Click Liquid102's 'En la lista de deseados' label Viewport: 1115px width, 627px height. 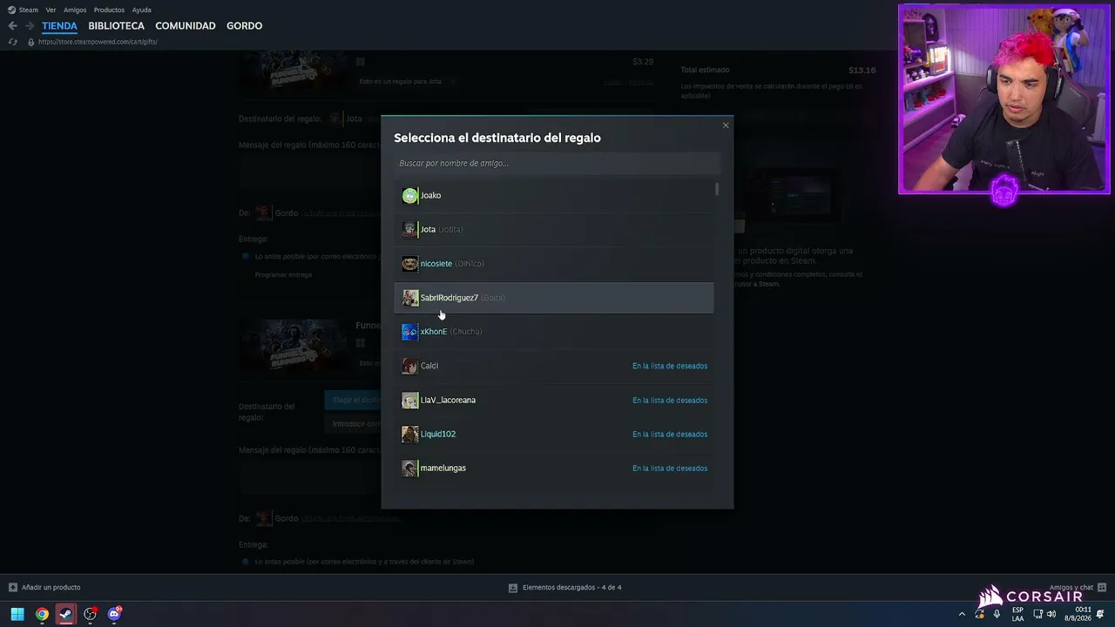670,434
